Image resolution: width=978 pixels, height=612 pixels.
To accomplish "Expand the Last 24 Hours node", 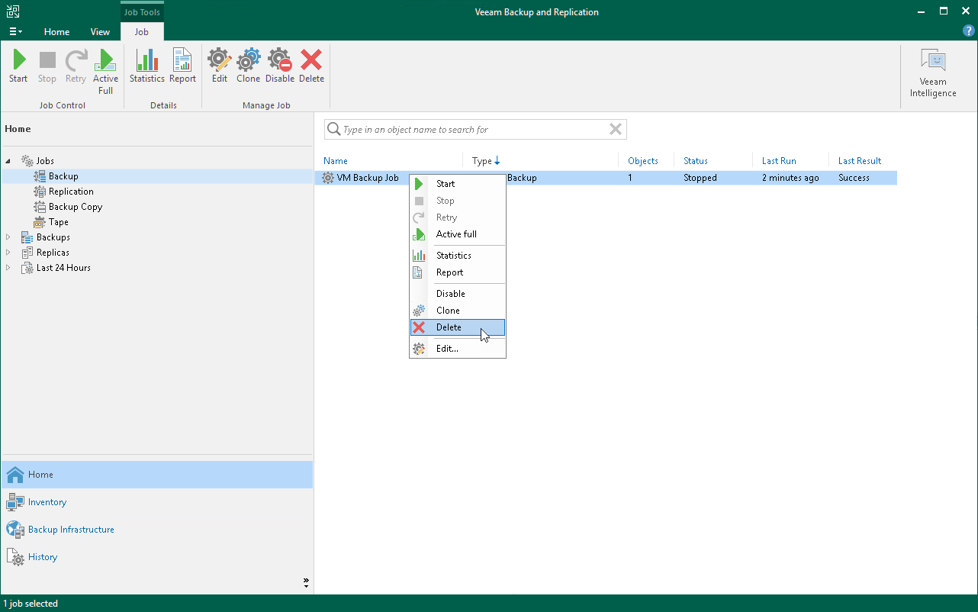I will pyautogui.click(x=8, y=268).
